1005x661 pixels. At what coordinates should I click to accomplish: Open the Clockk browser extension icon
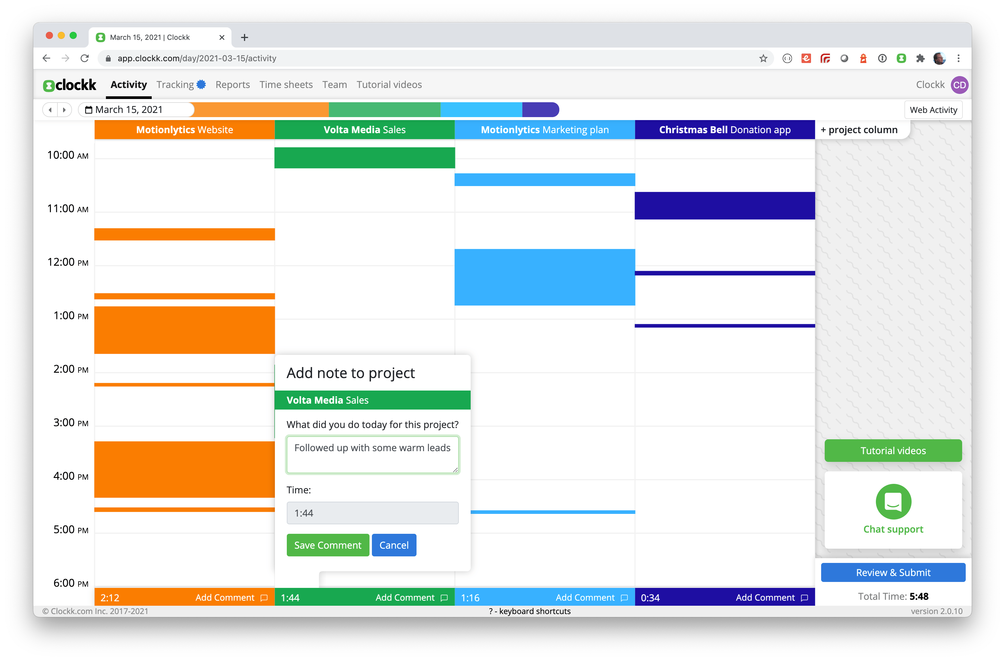(901, 58)
